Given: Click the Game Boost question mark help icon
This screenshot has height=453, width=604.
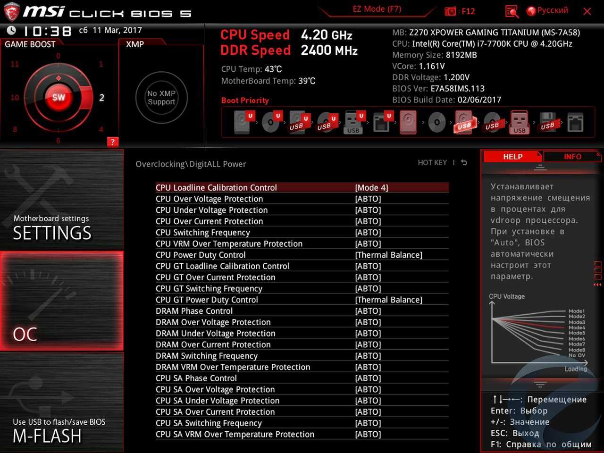Looking at the screenshot, I should tap(112, 142).
